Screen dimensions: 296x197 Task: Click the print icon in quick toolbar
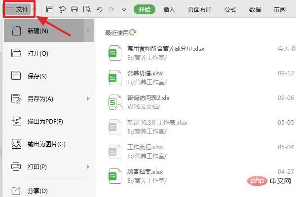click(x=74, y=9)
